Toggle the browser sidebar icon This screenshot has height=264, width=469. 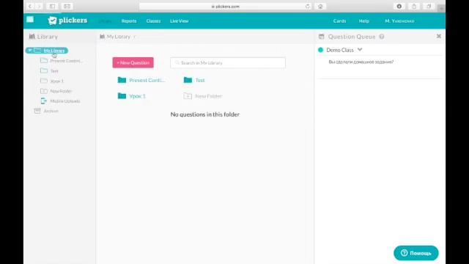(x=52, y=7)
